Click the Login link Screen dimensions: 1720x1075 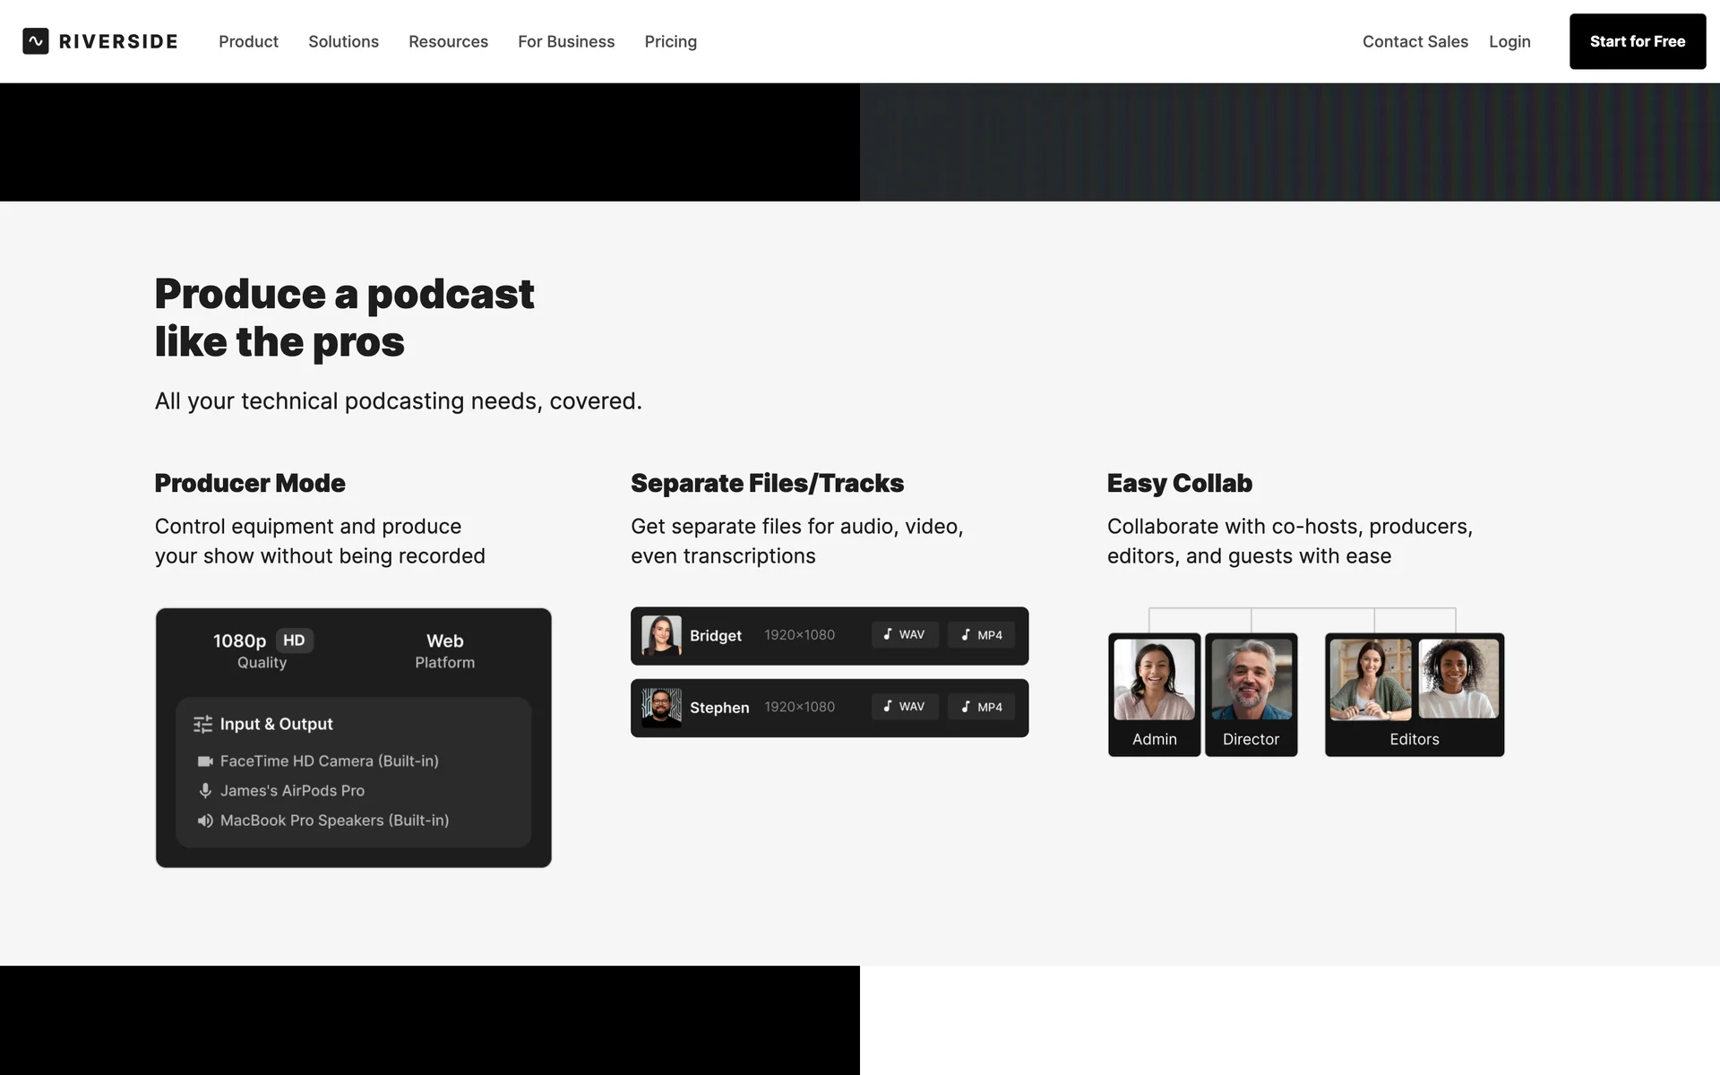pos(1509,41)
